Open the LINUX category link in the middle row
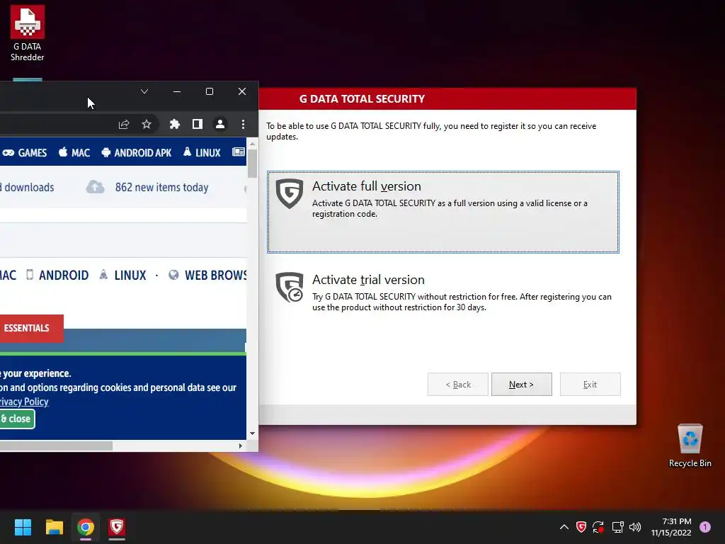The image size is (725, 544). point(123,276)
